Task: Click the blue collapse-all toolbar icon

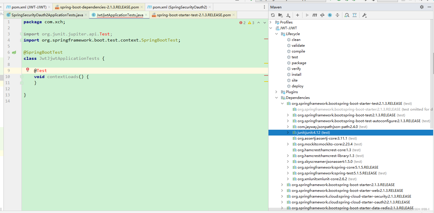Action: click(355, 15)
